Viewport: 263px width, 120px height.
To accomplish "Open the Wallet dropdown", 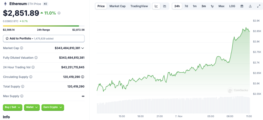I will tap(32, 107).
